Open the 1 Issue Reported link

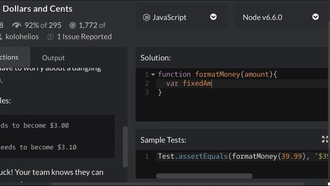coord(85,37)
